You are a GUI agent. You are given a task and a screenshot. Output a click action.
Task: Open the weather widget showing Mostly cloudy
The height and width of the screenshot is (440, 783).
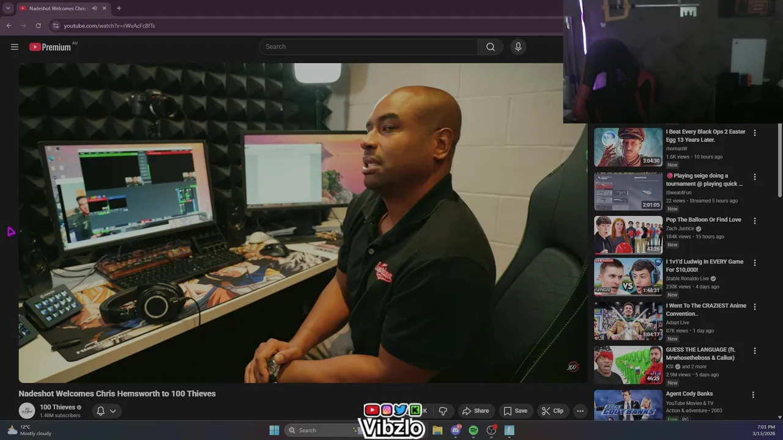(29, 430)
